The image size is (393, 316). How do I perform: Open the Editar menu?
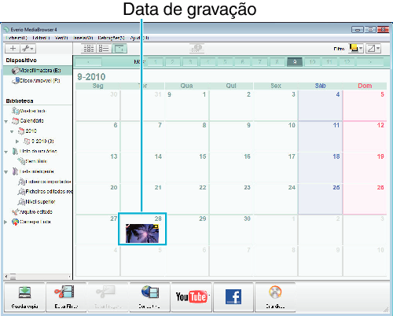[x=41, y=38]
